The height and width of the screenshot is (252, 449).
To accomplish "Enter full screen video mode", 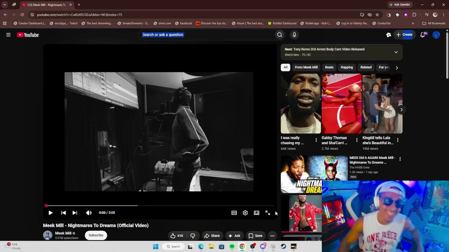I will [268, 213].
